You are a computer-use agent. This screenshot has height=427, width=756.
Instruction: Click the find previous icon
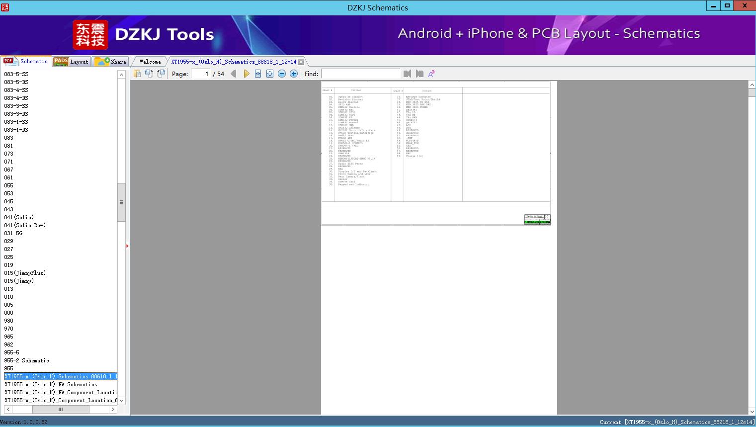coord(408,74)
